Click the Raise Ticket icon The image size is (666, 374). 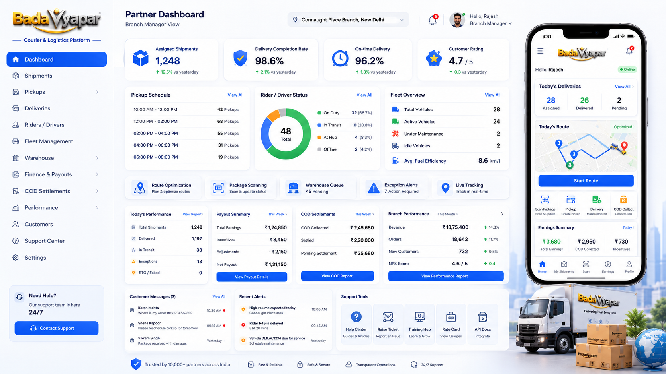(x=388, y=317)
